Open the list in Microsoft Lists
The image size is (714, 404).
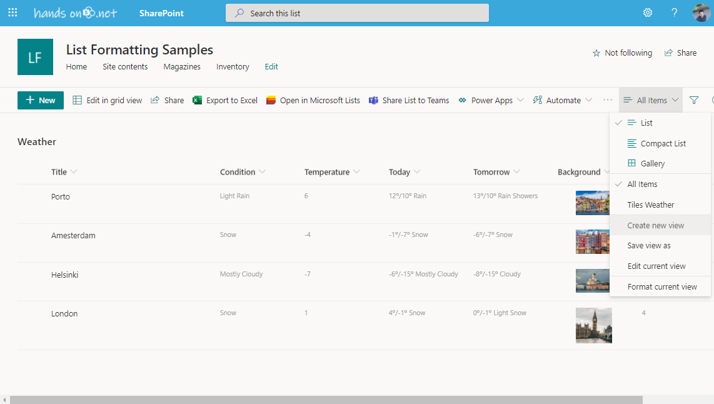point(313,100)
